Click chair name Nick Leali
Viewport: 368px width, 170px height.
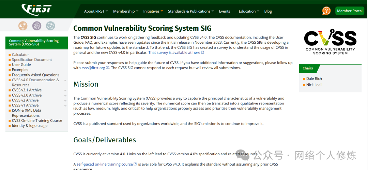[x=314, y=85]
